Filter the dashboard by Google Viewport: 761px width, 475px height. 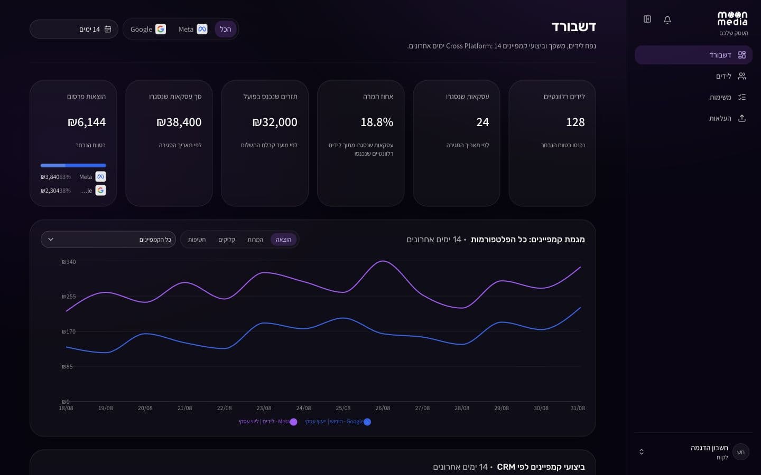148,29
